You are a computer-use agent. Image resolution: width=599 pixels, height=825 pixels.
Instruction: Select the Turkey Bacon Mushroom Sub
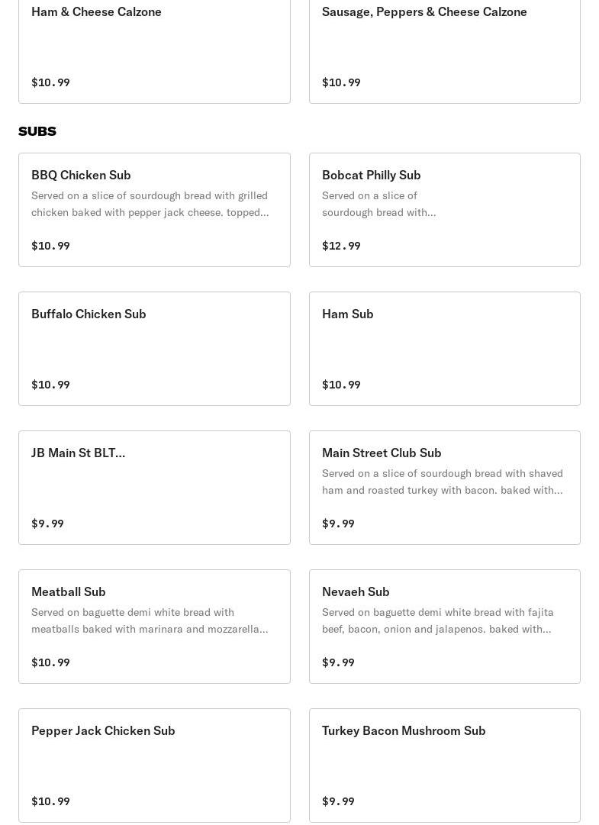445,765
